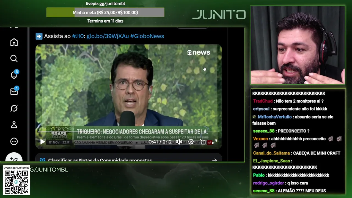Image resolution: width=352 pixels, height=198 pixels.
Task: Click the JUNITO logo
Action: coord(219,15)
